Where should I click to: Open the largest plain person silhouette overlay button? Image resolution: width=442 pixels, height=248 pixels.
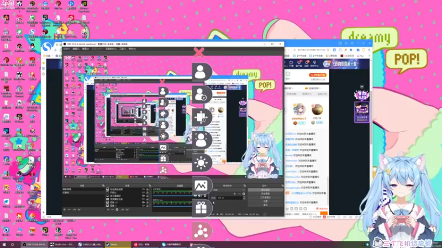[x=201, y=72]
